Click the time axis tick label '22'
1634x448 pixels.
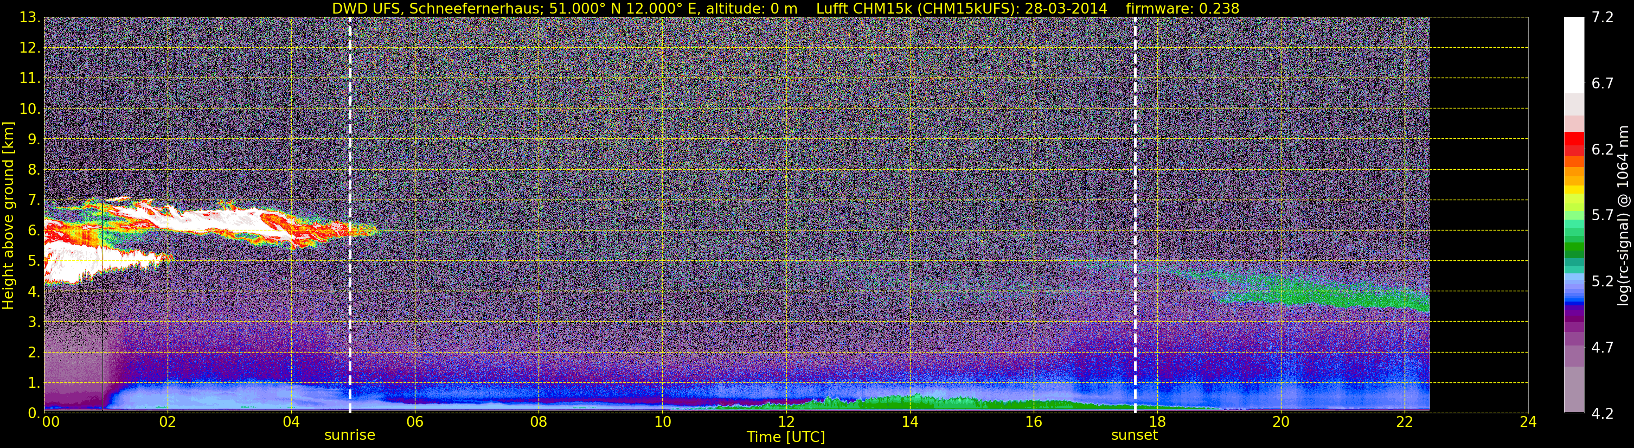(x=1405, y=422)
